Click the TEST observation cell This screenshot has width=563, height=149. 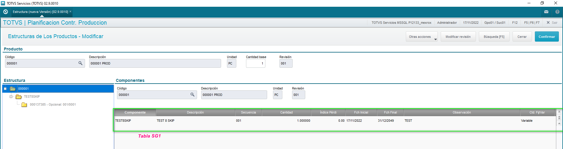pyautogui.click(x=408, y=121)
